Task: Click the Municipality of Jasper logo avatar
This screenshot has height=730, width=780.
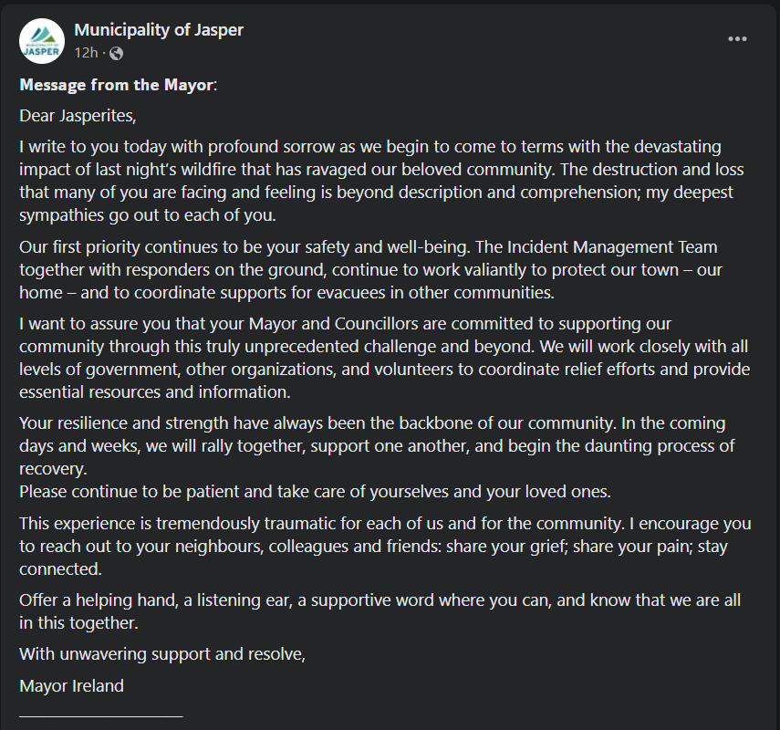Action: coord(42,41)
